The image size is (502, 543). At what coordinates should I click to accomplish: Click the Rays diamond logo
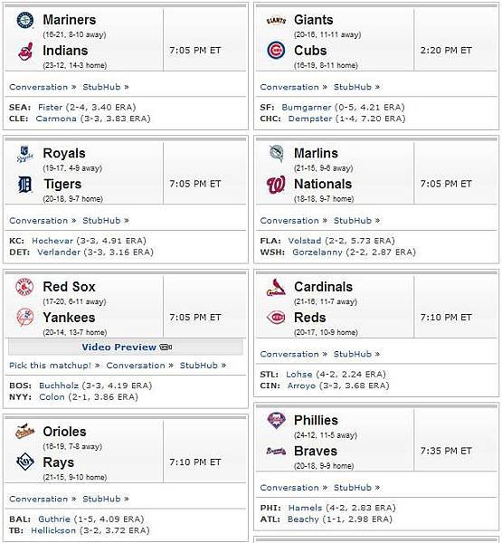click(x=25, y=462)
